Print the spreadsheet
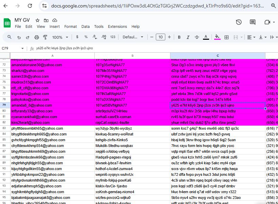278x204 pixels. click(37, 37)
